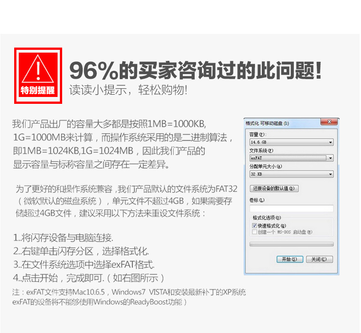361x333 pixels.
Task: Start formatting with the 开始 button
Action: (290, 259)
